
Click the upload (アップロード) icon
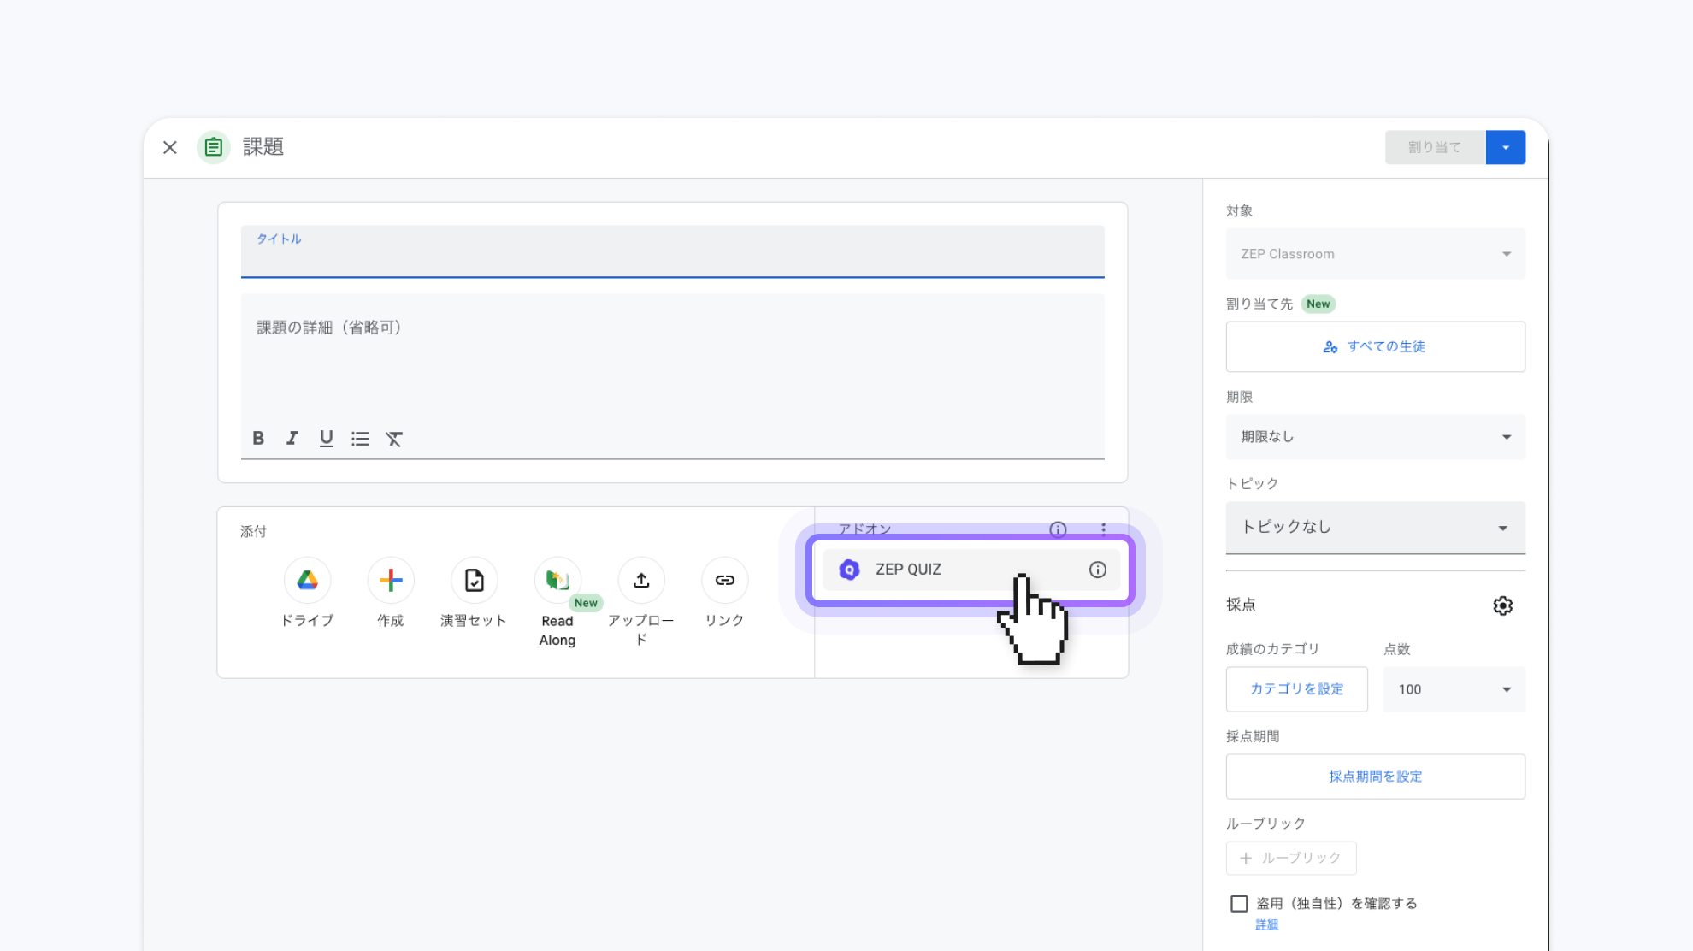click(641, 581)
